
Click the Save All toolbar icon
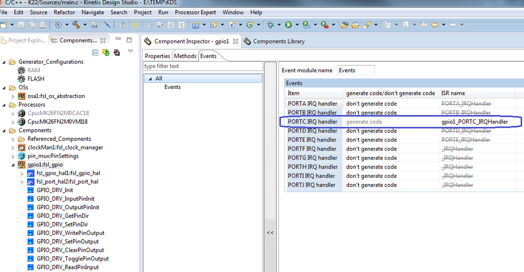[32, 25]
